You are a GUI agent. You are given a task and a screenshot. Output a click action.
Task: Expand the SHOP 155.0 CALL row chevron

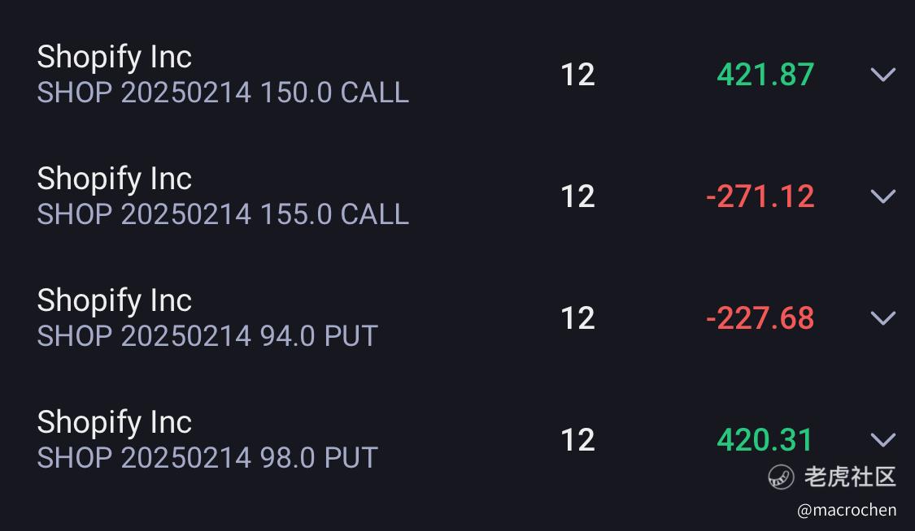point(883,196)
